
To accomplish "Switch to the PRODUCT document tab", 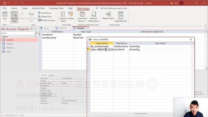I will [x=63, y=28].
